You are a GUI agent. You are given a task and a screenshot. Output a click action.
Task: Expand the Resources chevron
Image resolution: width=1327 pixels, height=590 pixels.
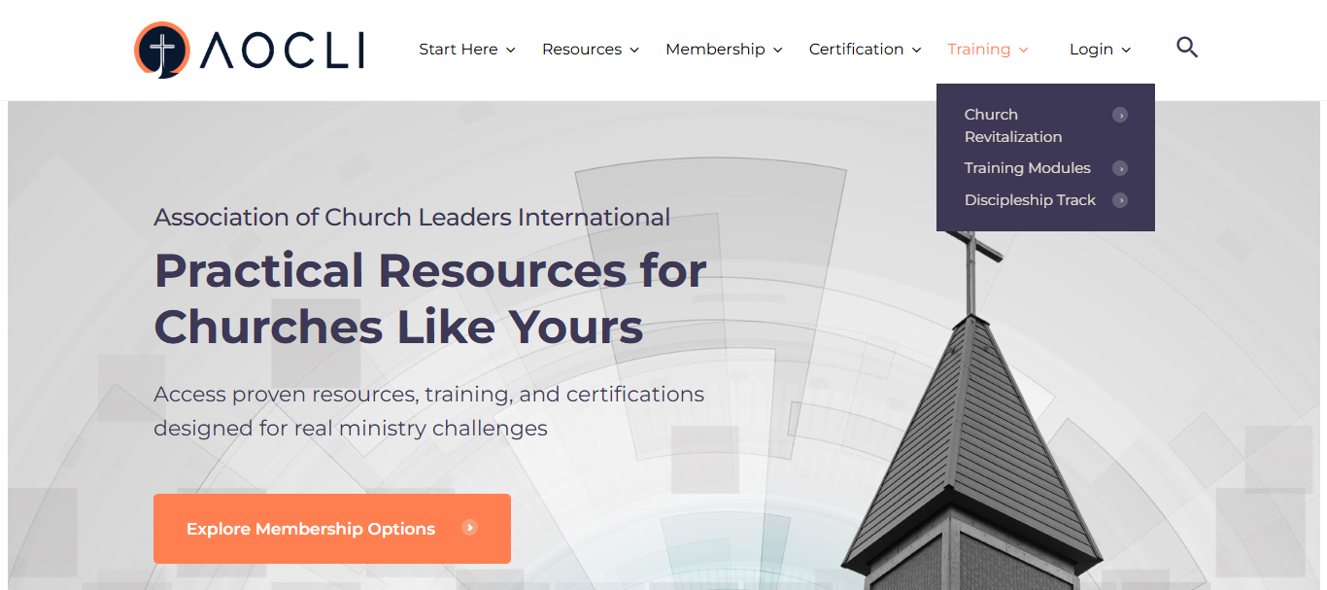(634, 50)
